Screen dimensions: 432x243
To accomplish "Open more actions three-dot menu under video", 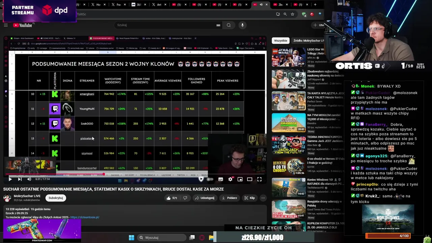I will pos(263,198).
